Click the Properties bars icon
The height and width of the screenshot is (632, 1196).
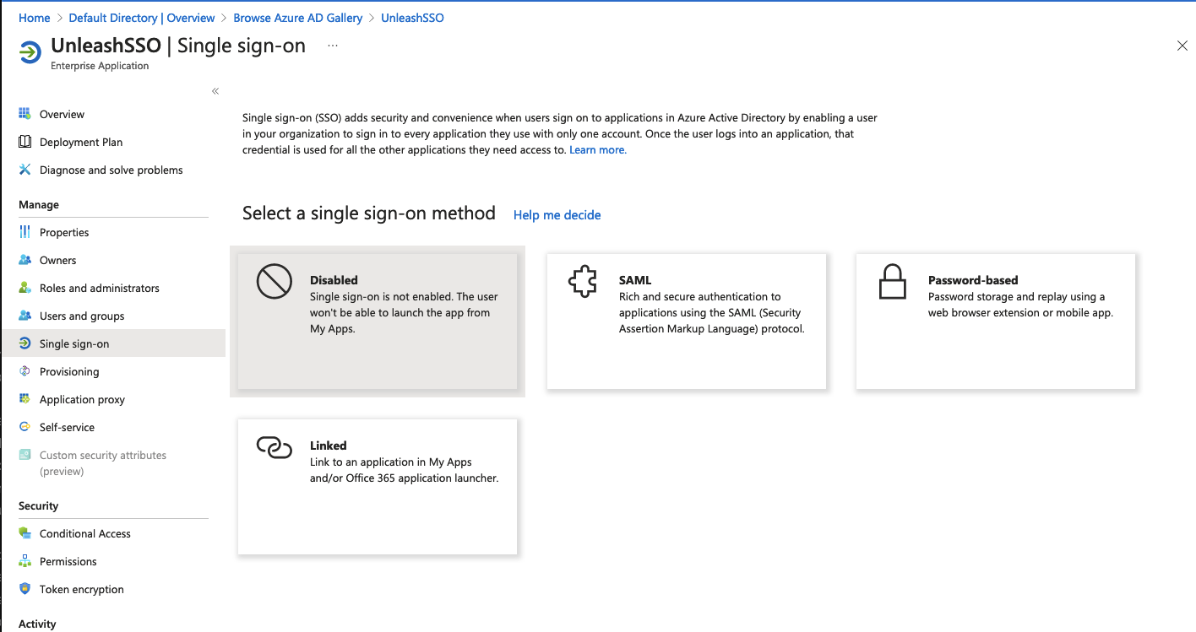[x=24, y=232]
